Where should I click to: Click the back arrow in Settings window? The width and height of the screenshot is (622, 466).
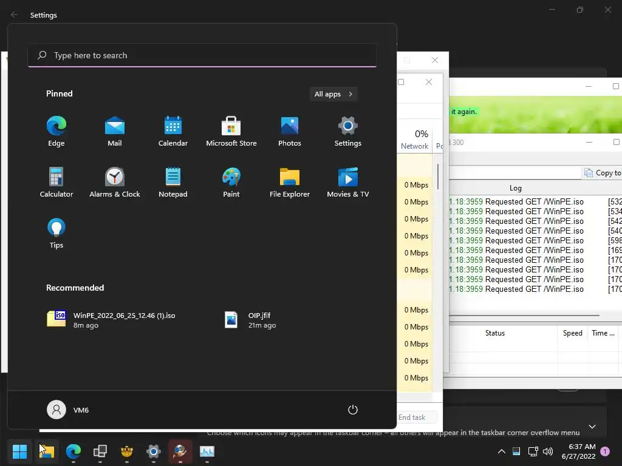[x=15, y=15]
